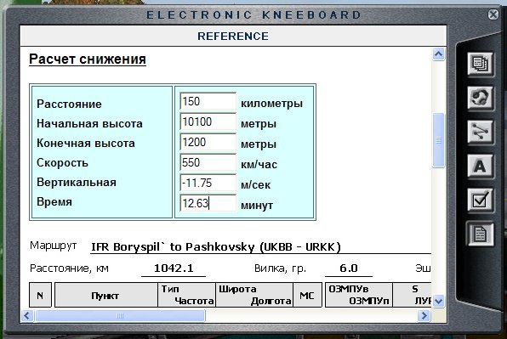Click the distance value 1042.1
The width and height of the screenshot is (507, 339).
[x=174, y=268]
